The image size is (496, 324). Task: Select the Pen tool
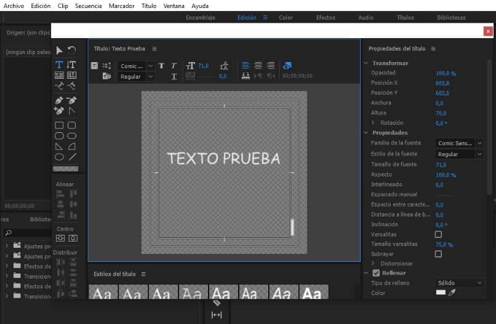[59, 100]
